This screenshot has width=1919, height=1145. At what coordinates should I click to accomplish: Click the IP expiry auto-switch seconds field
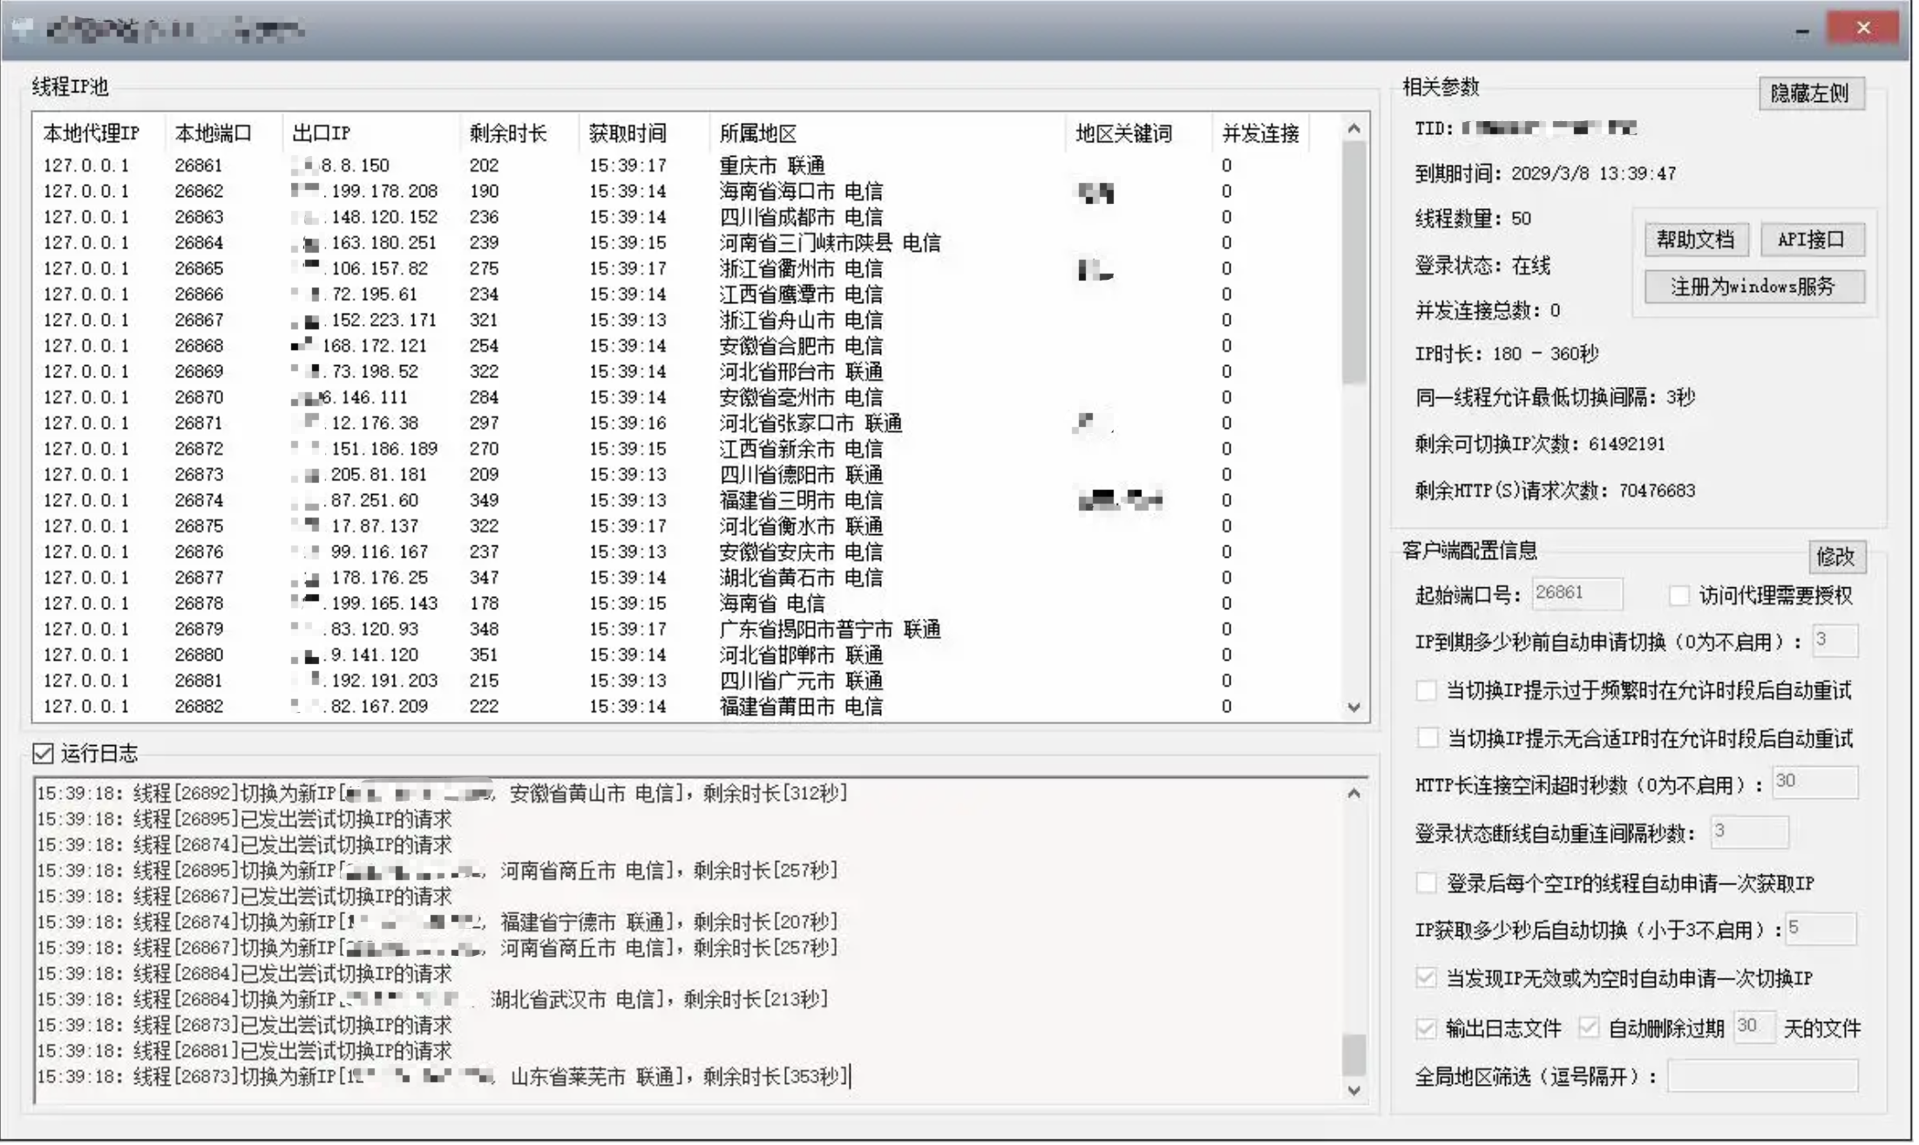(1835, 640)
